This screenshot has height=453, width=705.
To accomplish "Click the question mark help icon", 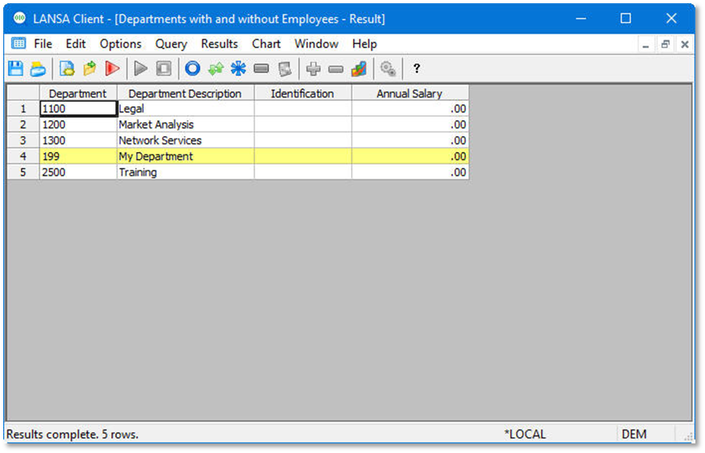I will pos(417,68).
